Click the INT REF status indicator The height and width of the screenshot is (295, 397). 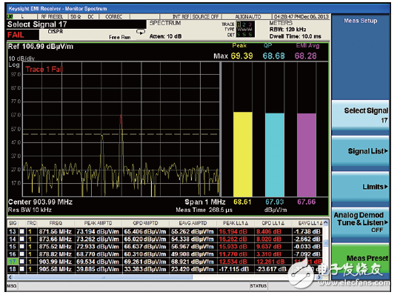point(181,17)
